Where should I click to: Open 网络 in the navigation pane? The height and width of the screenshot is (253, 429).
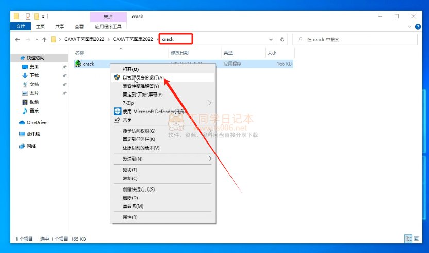pyautogui.click(x=31, y=146)
